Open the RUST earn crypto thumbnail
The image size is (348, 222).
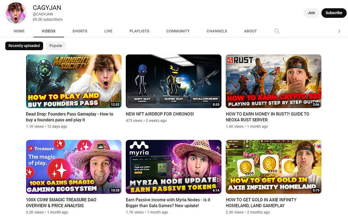pyautogui.click(x=273, y=81)
